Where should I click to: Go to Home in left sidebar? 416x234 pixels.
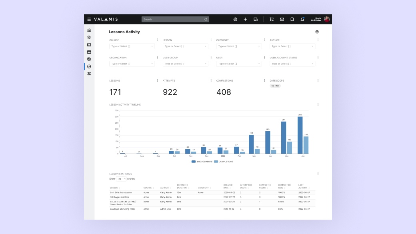(x=89, y=30)
